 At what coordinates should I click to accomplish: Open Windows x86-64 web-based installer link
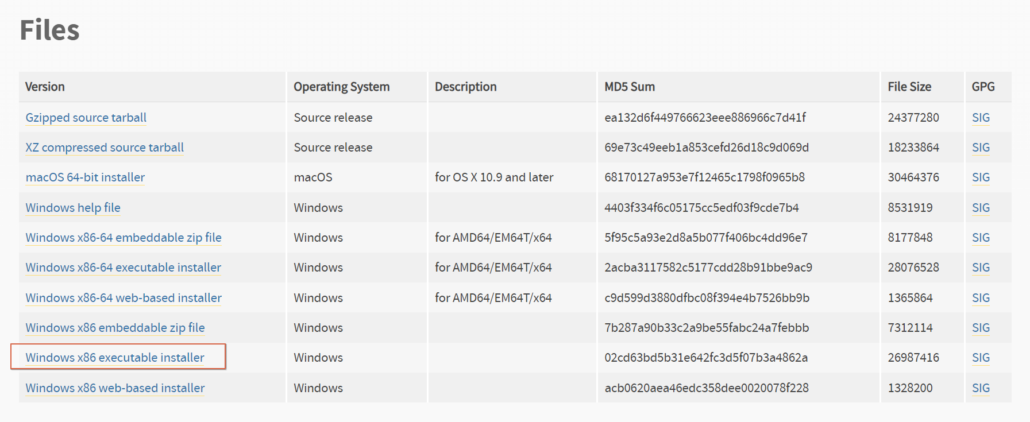click(x=124, y=298)
